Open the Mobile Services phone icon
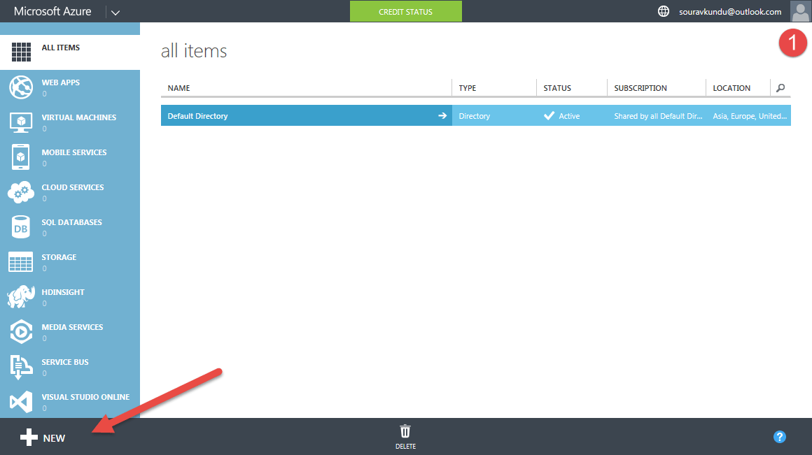812x455 pixels. [21, 157]
